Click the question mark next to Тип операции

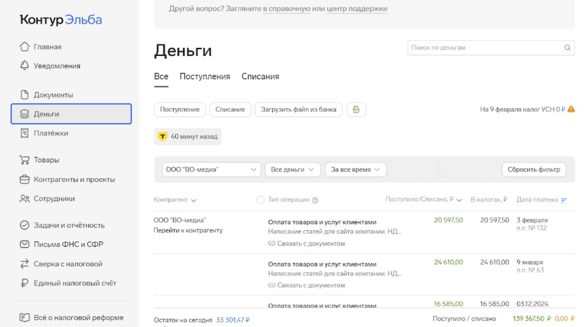point(315,200)
